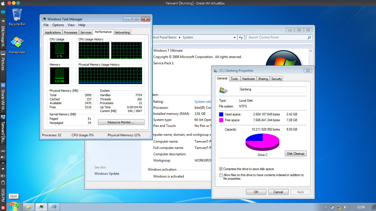
Task: Switch to Tamvan7 [Running] host task
Action: point(3,129)
